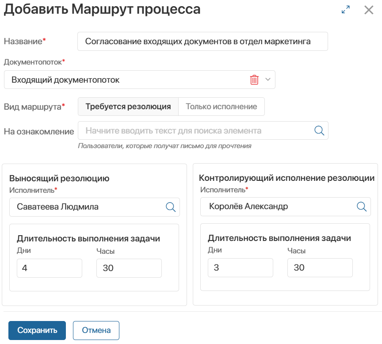Click «На ознакомление» search input
This screenshot has width=382, height=344.
point(186,130)
